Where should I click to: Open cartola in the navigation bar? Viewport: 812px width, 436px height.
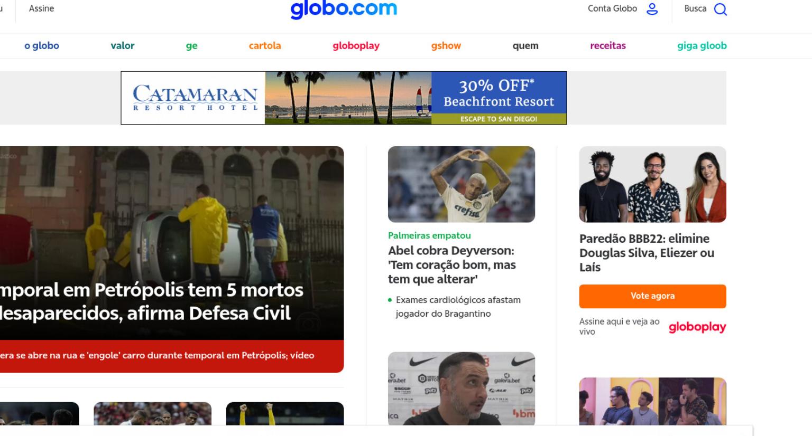coord(265,45)
